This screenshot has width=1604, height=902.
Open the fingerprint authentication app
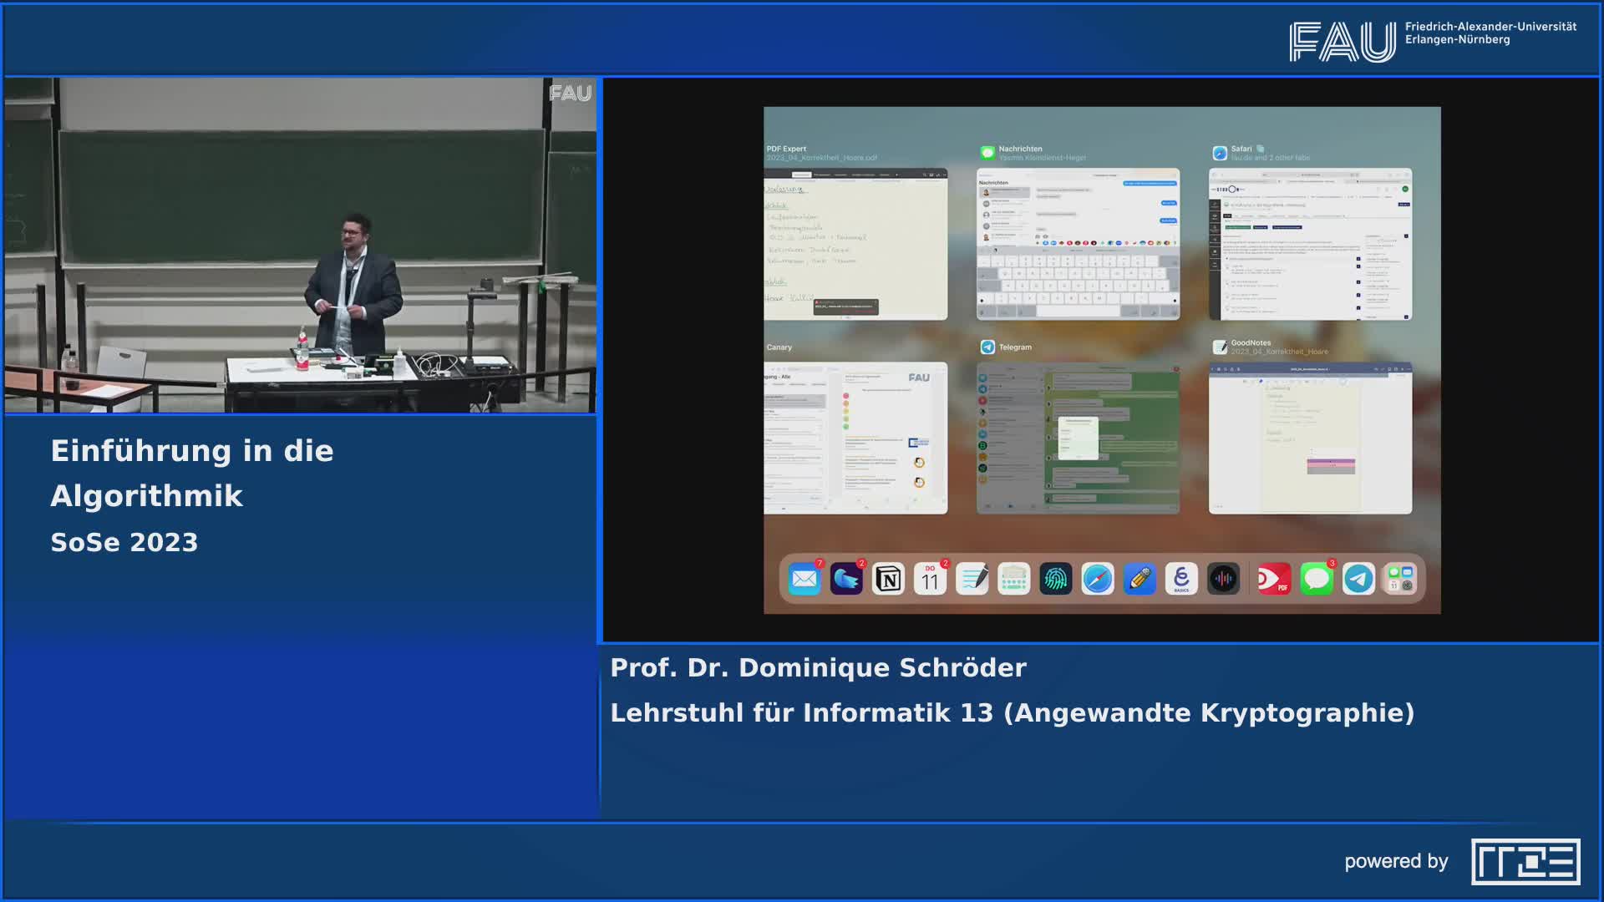(1057, 577)
